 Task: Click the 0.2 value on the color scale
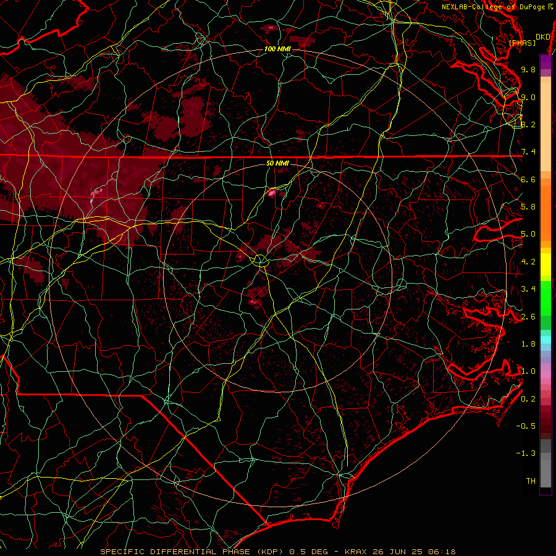tap(528, 399)
